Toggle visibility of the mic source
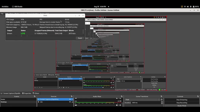This screenshot has width=200, height=112. [x=70, y=102]
